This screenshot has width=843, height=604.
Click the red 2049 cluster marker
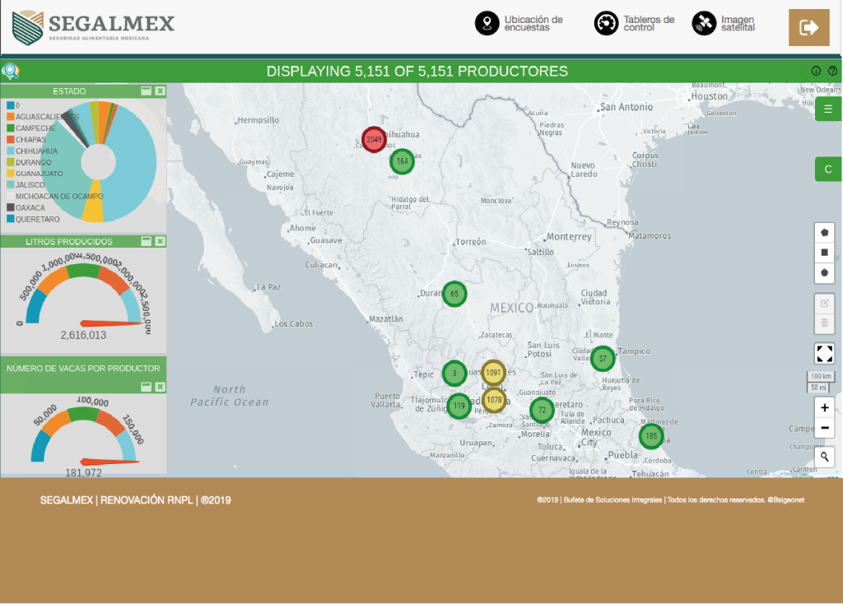[x=374, y=139]
